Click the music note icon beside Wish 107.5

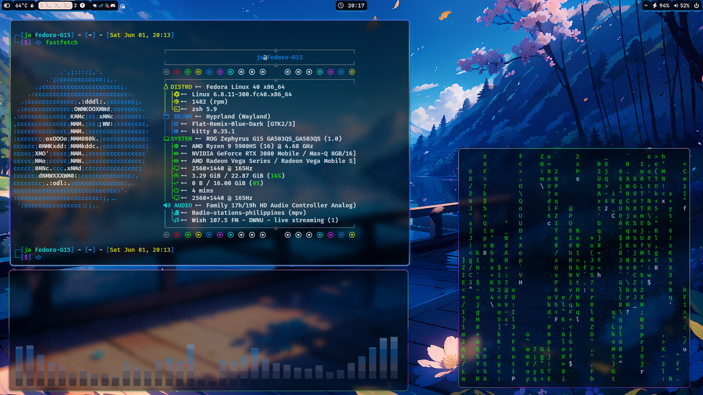click(177, 220)
